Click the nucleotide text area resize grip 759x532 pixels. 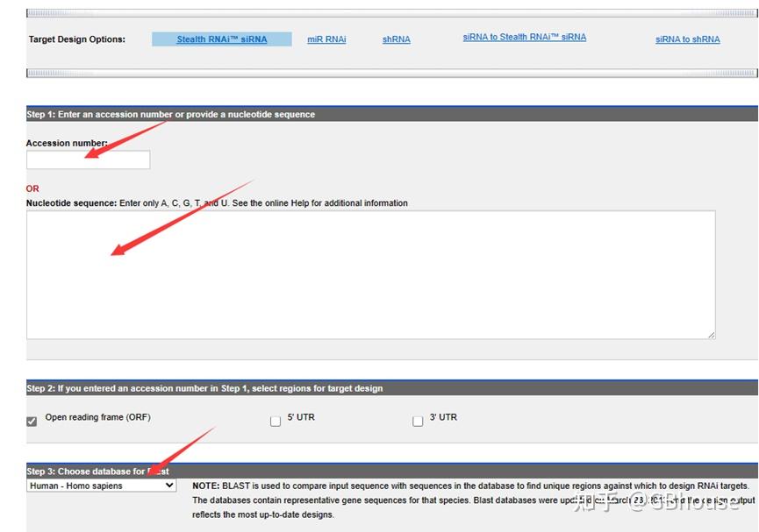[x=711, y=335]
